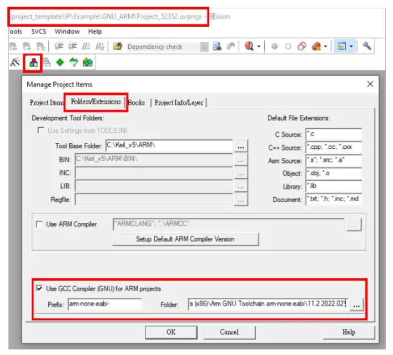Toggle Use Settings from TOOLS.INI checkbox

(x=41, y=130)
